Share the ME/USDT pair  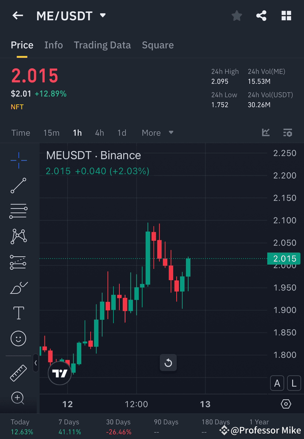coord(261,15)
